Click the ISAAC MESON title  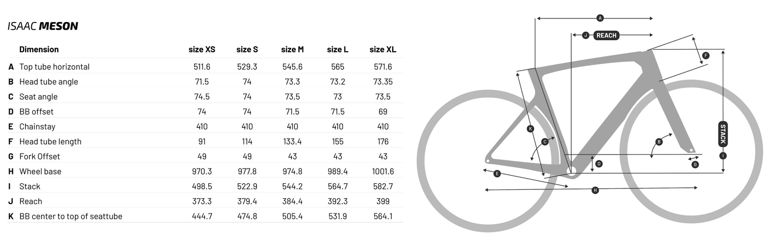click(x=42, y=26)
